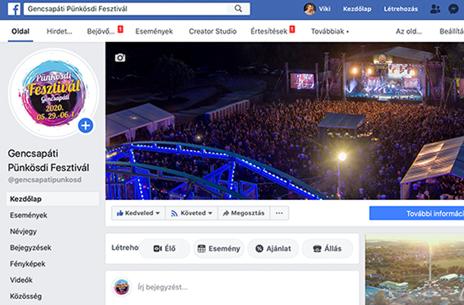
Task: Click the aerial sunset photo thumbnail
Action: tap(415, 269)
